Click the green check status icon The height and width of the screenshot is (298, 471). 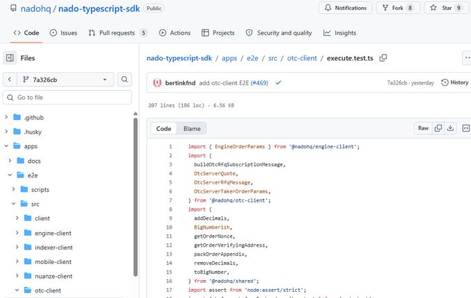tap(278, 82)
